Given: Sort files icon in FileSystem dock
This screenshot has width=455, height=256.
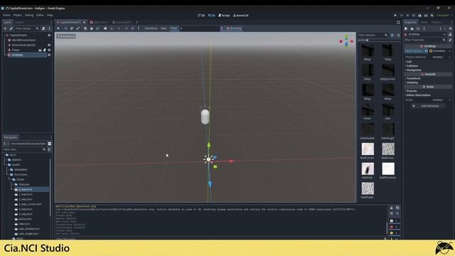Looking at the screenshot, I should (50, 149).
